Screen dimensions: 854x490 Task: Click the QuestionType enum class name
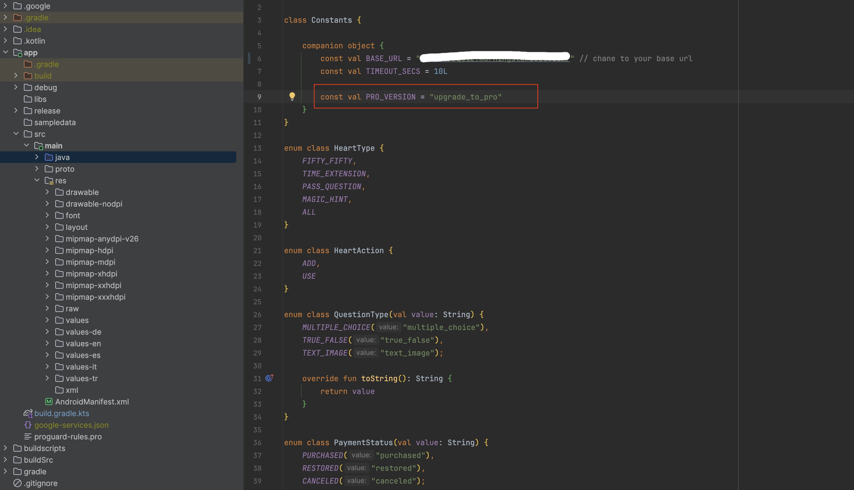[x=361, y=314]
